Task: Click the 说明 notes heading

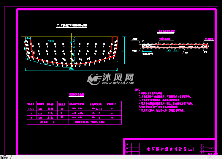Action: (x=137, y=89)
